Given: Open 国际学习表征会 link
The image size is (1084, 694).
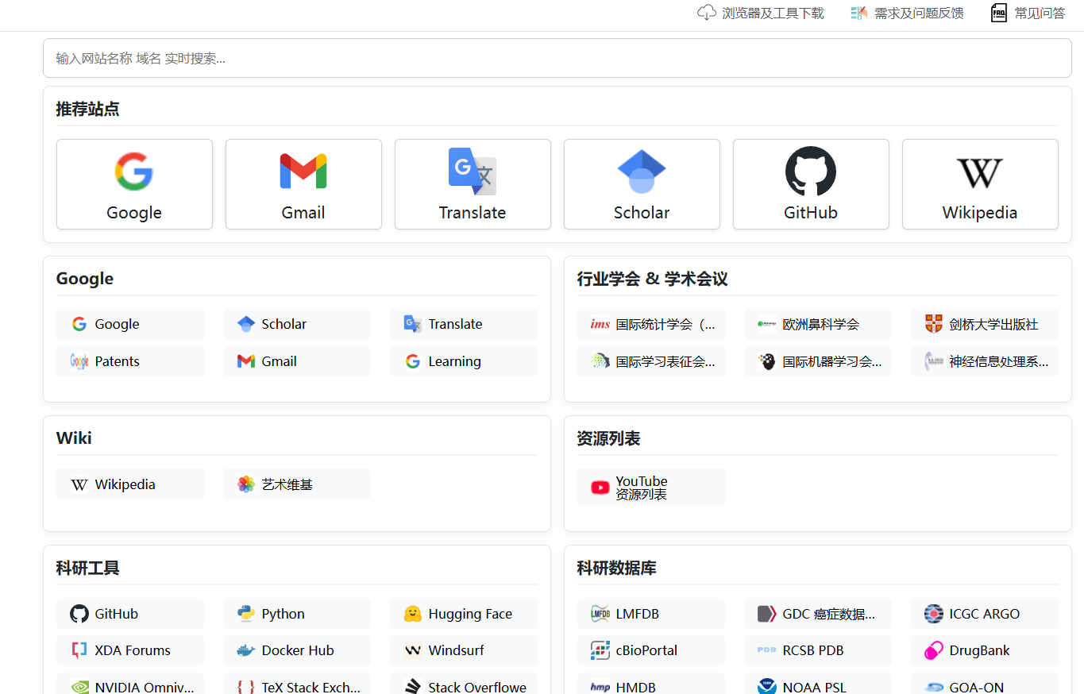Looking at the screenshot, I should [x=651, y=361].
